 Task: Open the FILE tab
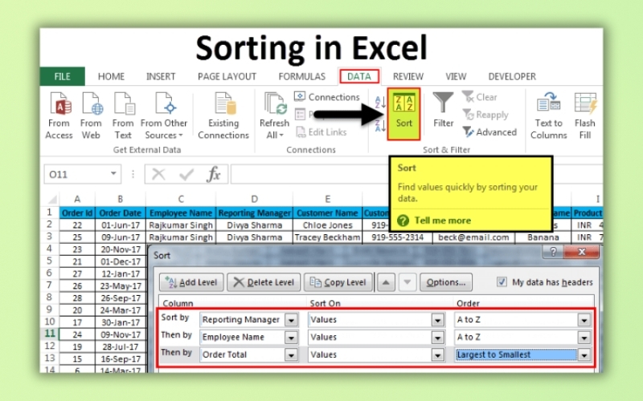pyautogui.click(x=63, y=76)
